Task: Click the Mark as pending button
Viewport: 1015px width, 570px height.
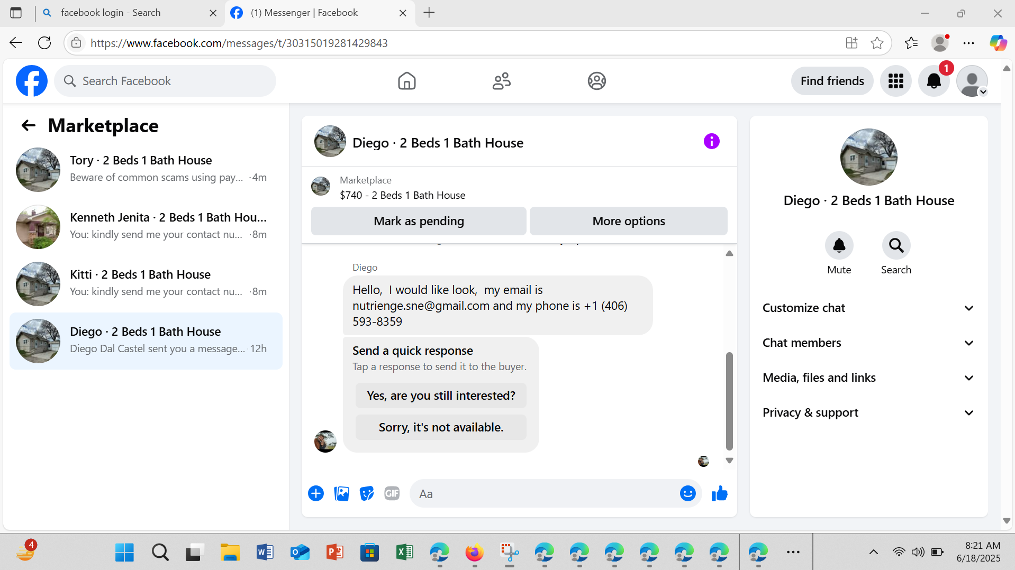Action: point(419,221)
